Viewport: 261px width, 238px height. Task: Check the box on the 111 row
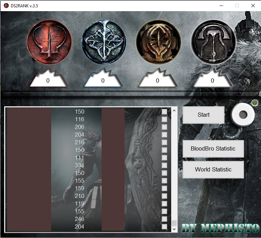point(164,158)
